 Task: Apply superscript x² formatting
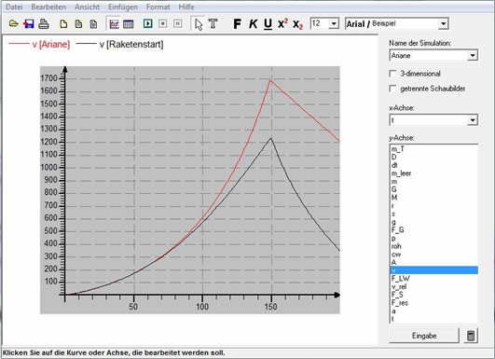point(282,23)
